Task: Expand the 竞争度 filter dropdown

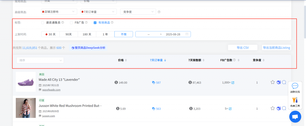Action: [138, 12]
